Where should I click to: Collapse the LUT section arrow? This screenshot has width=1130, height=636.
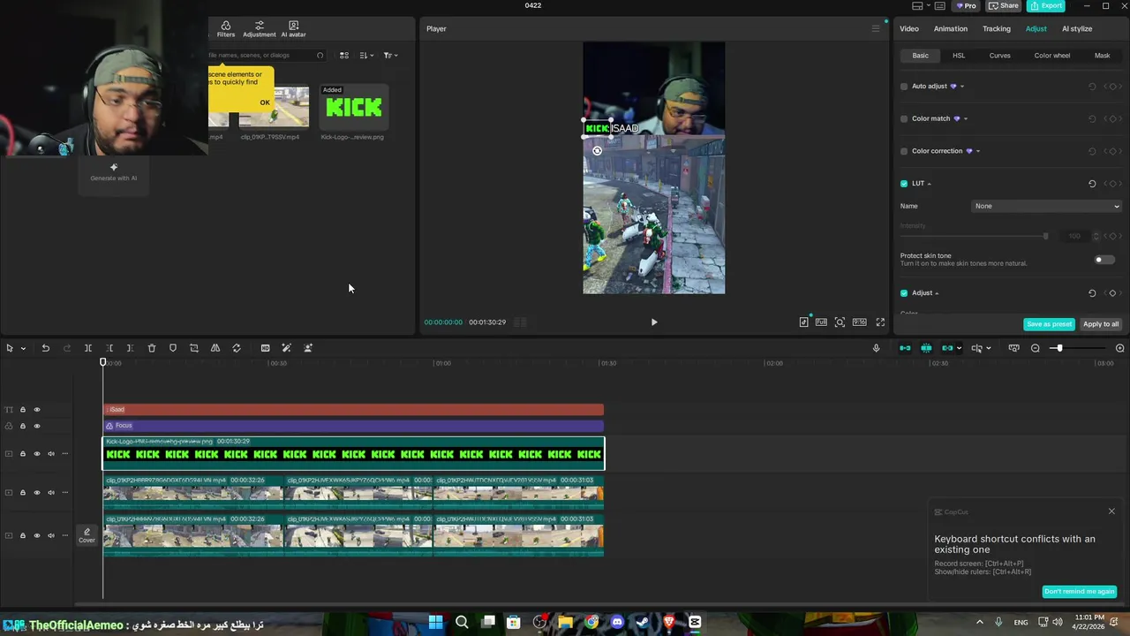click(930, 184)
